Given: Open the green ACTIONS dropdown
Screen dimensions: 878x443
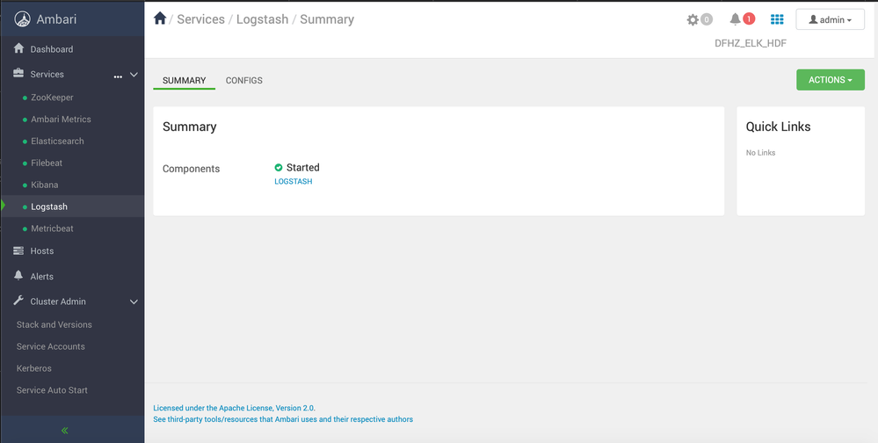Looking at the screenshot, I should point(830,80).
